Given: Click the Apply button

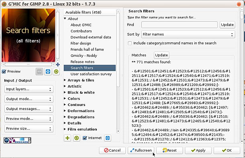Looking at the screenshot, I should tap(198, 150).
